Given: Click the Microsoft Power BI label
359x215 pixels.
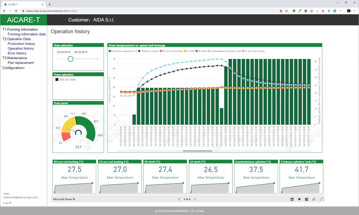Looking at the screenshot, I should pyautogui.click(x=64, y=199).
